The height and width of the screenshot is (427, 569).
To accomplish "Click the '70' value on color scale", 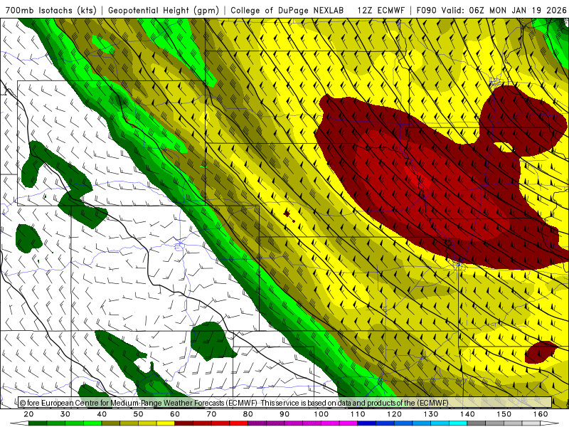I will coord(211,414).
